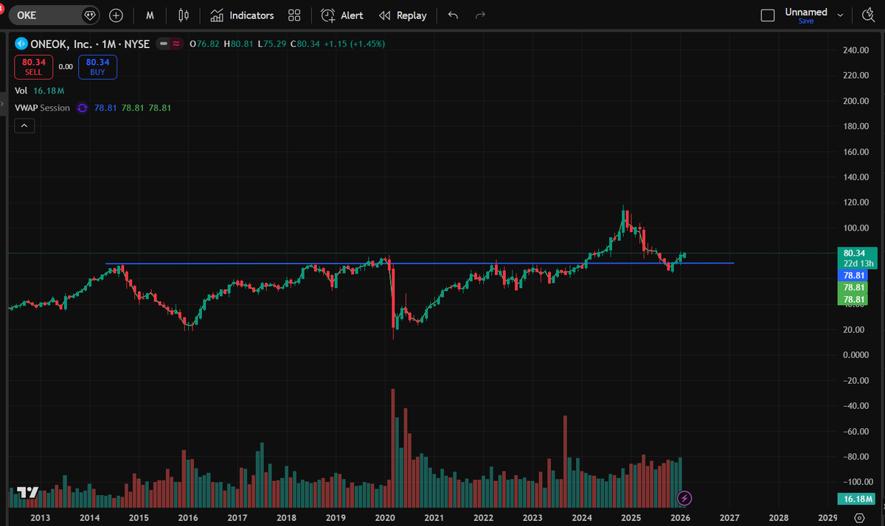
Task: Click the blue 78.81 VWAP price label
Action: 855,274
